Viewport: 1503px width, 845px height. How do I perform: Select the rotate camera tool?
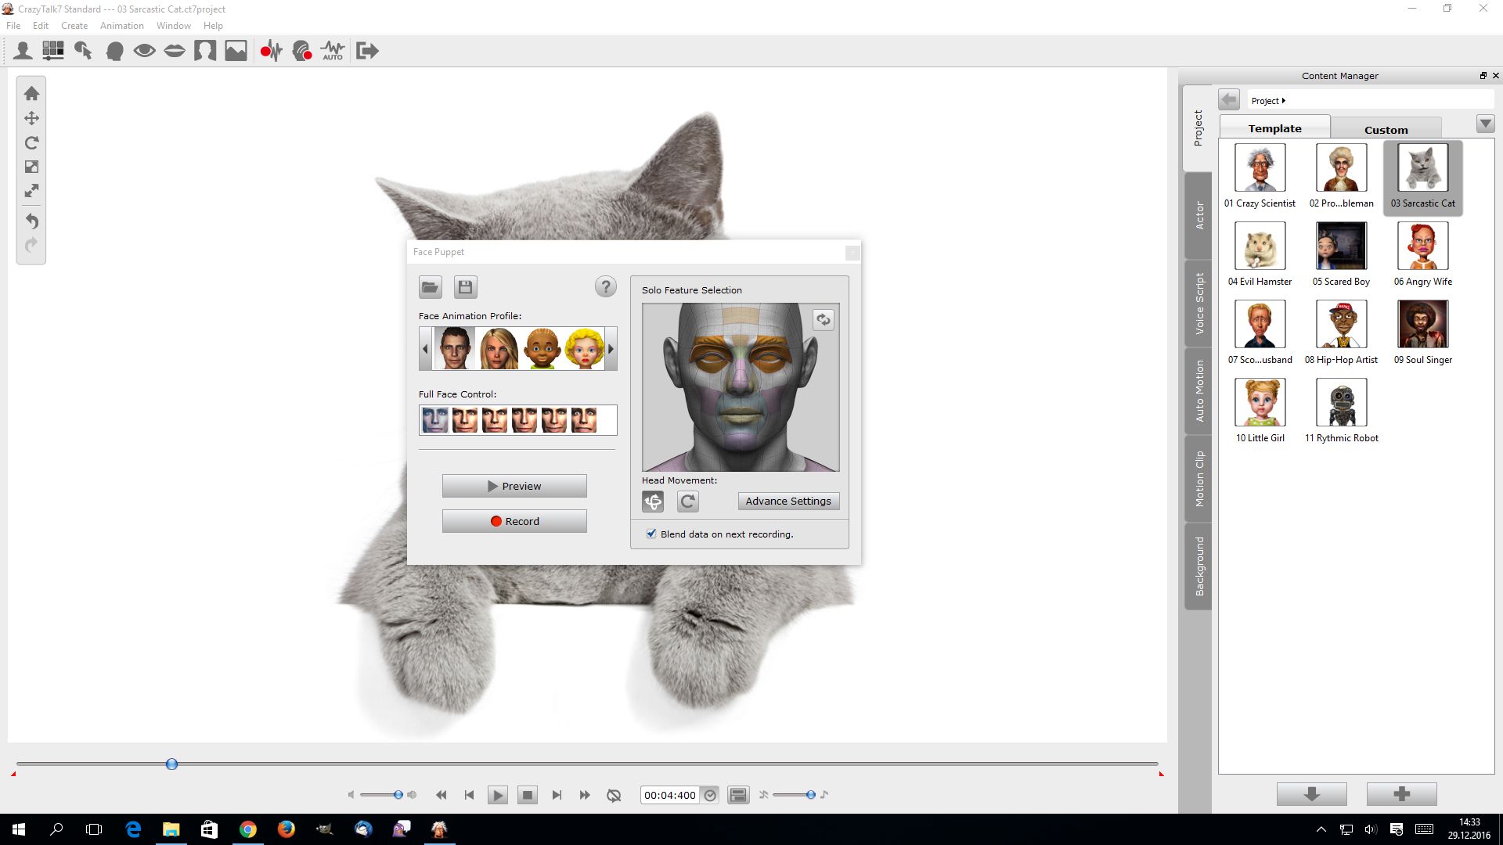(x=31, y=143)
